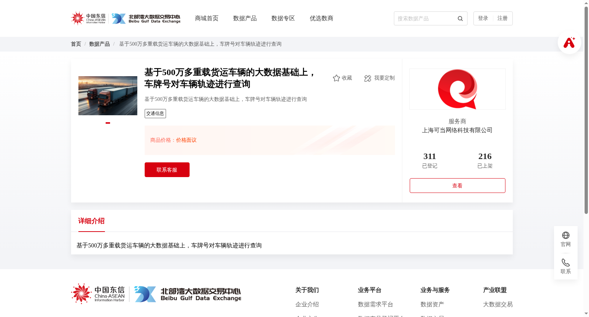589x317 pixels.
Task: Click the 登录 login link
Action: [x=483, y=18]
